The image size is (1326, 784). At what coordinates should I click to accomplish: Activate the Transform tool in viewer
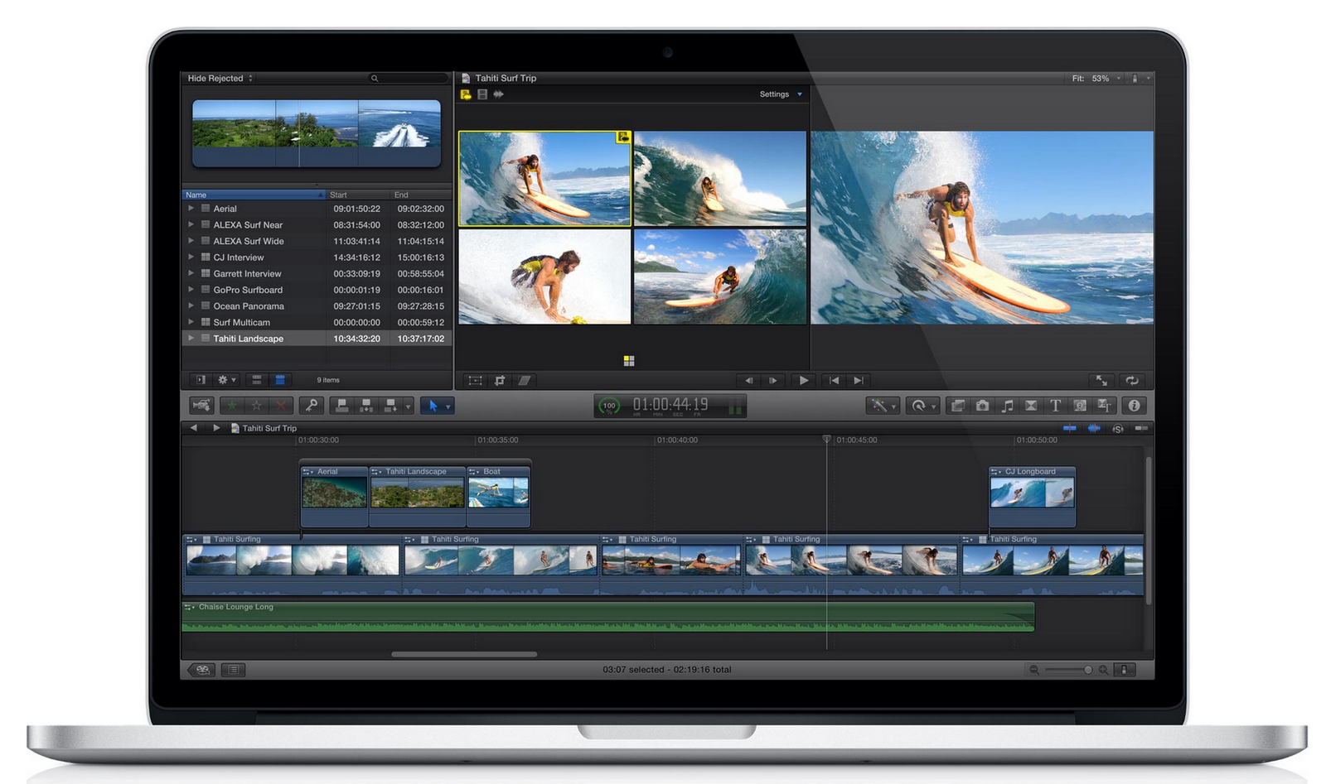tap(475, 381)
